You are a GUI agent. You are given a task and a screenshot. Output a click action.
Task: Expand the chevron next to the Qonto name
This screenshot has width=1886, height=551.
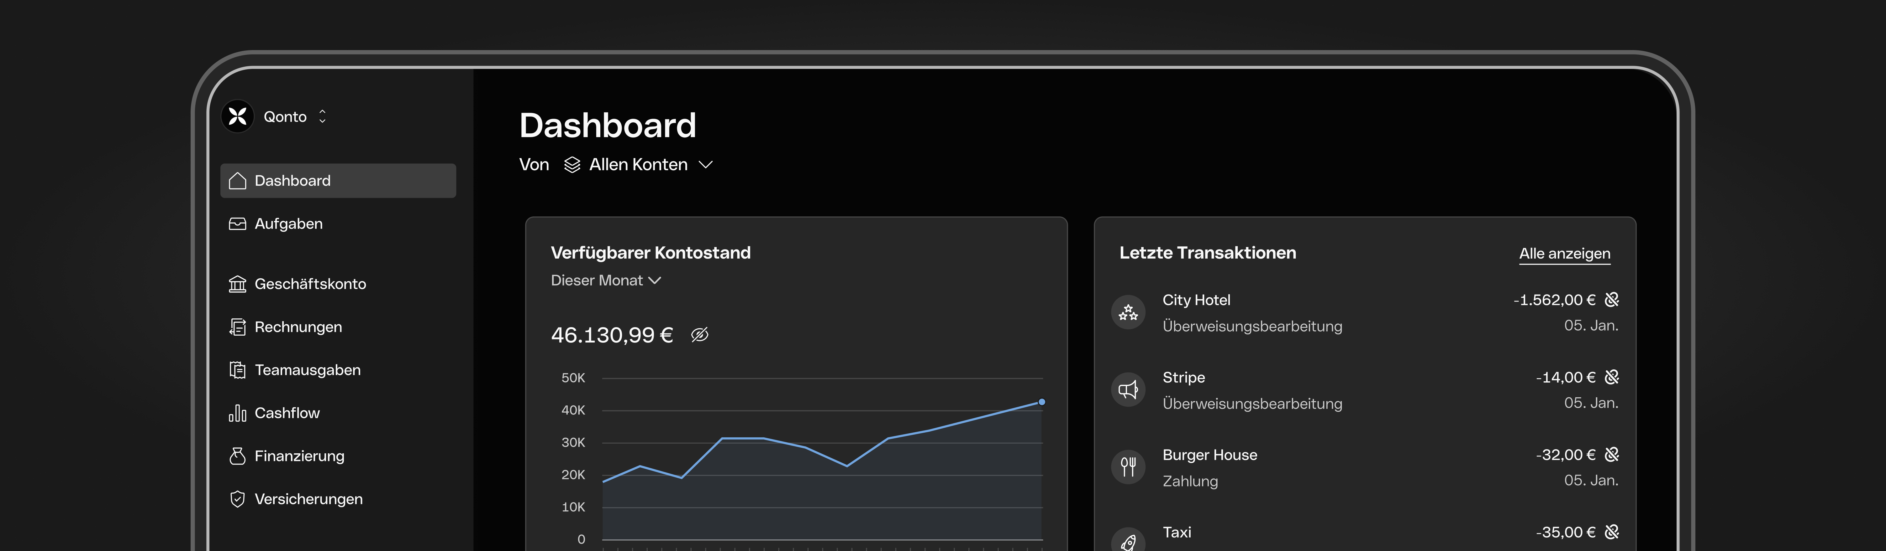coord(322,116)
